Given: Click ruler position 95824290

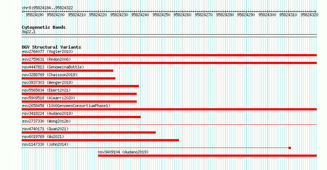Looking at the screenshot, I should tap(246, 15).
